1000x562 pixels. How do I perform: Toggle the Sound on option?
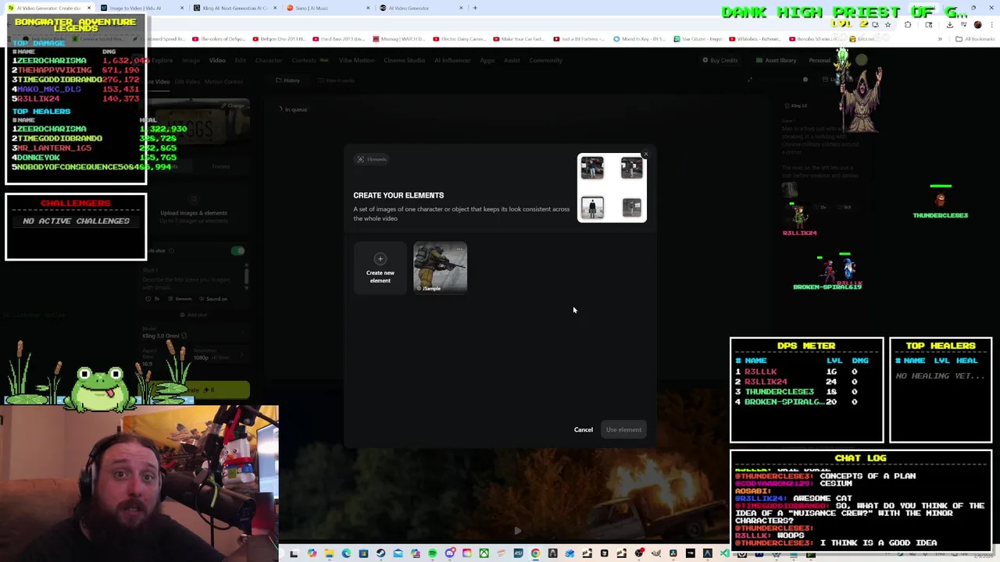click(213, 299)
